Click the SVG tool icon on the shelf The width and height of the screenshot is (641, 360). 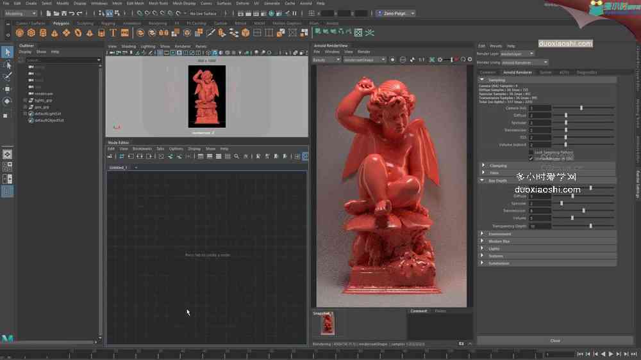coord(125,33)
